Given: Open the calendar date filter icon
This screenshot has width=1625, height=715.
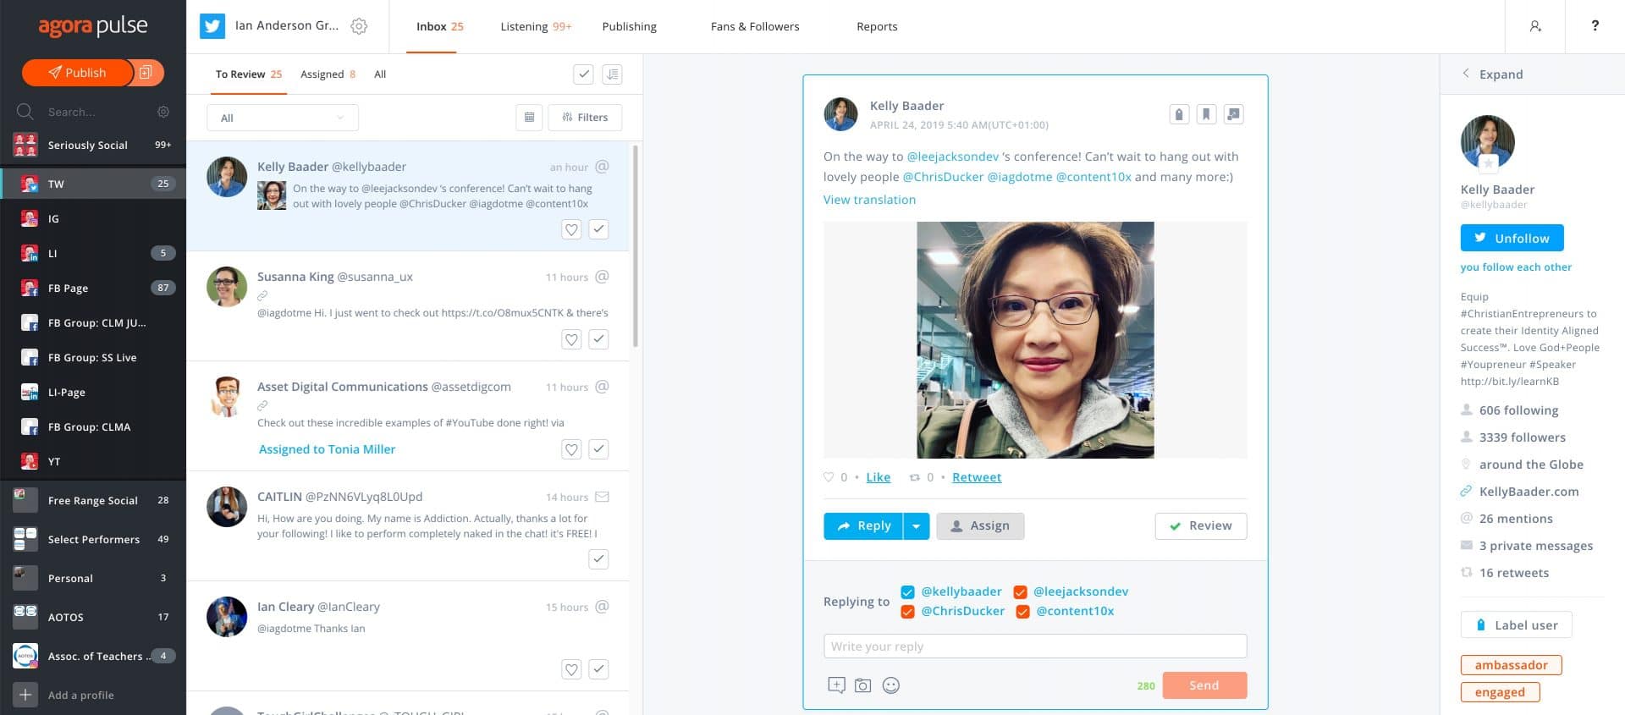Looking at the screenshot, I should (529, 118).
